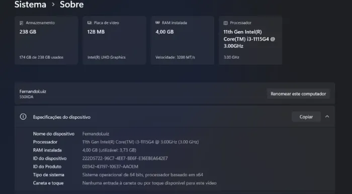Click the RAM instalada chip icon
The height and width of the screenshot is (194, 352).
pos(157,23)
